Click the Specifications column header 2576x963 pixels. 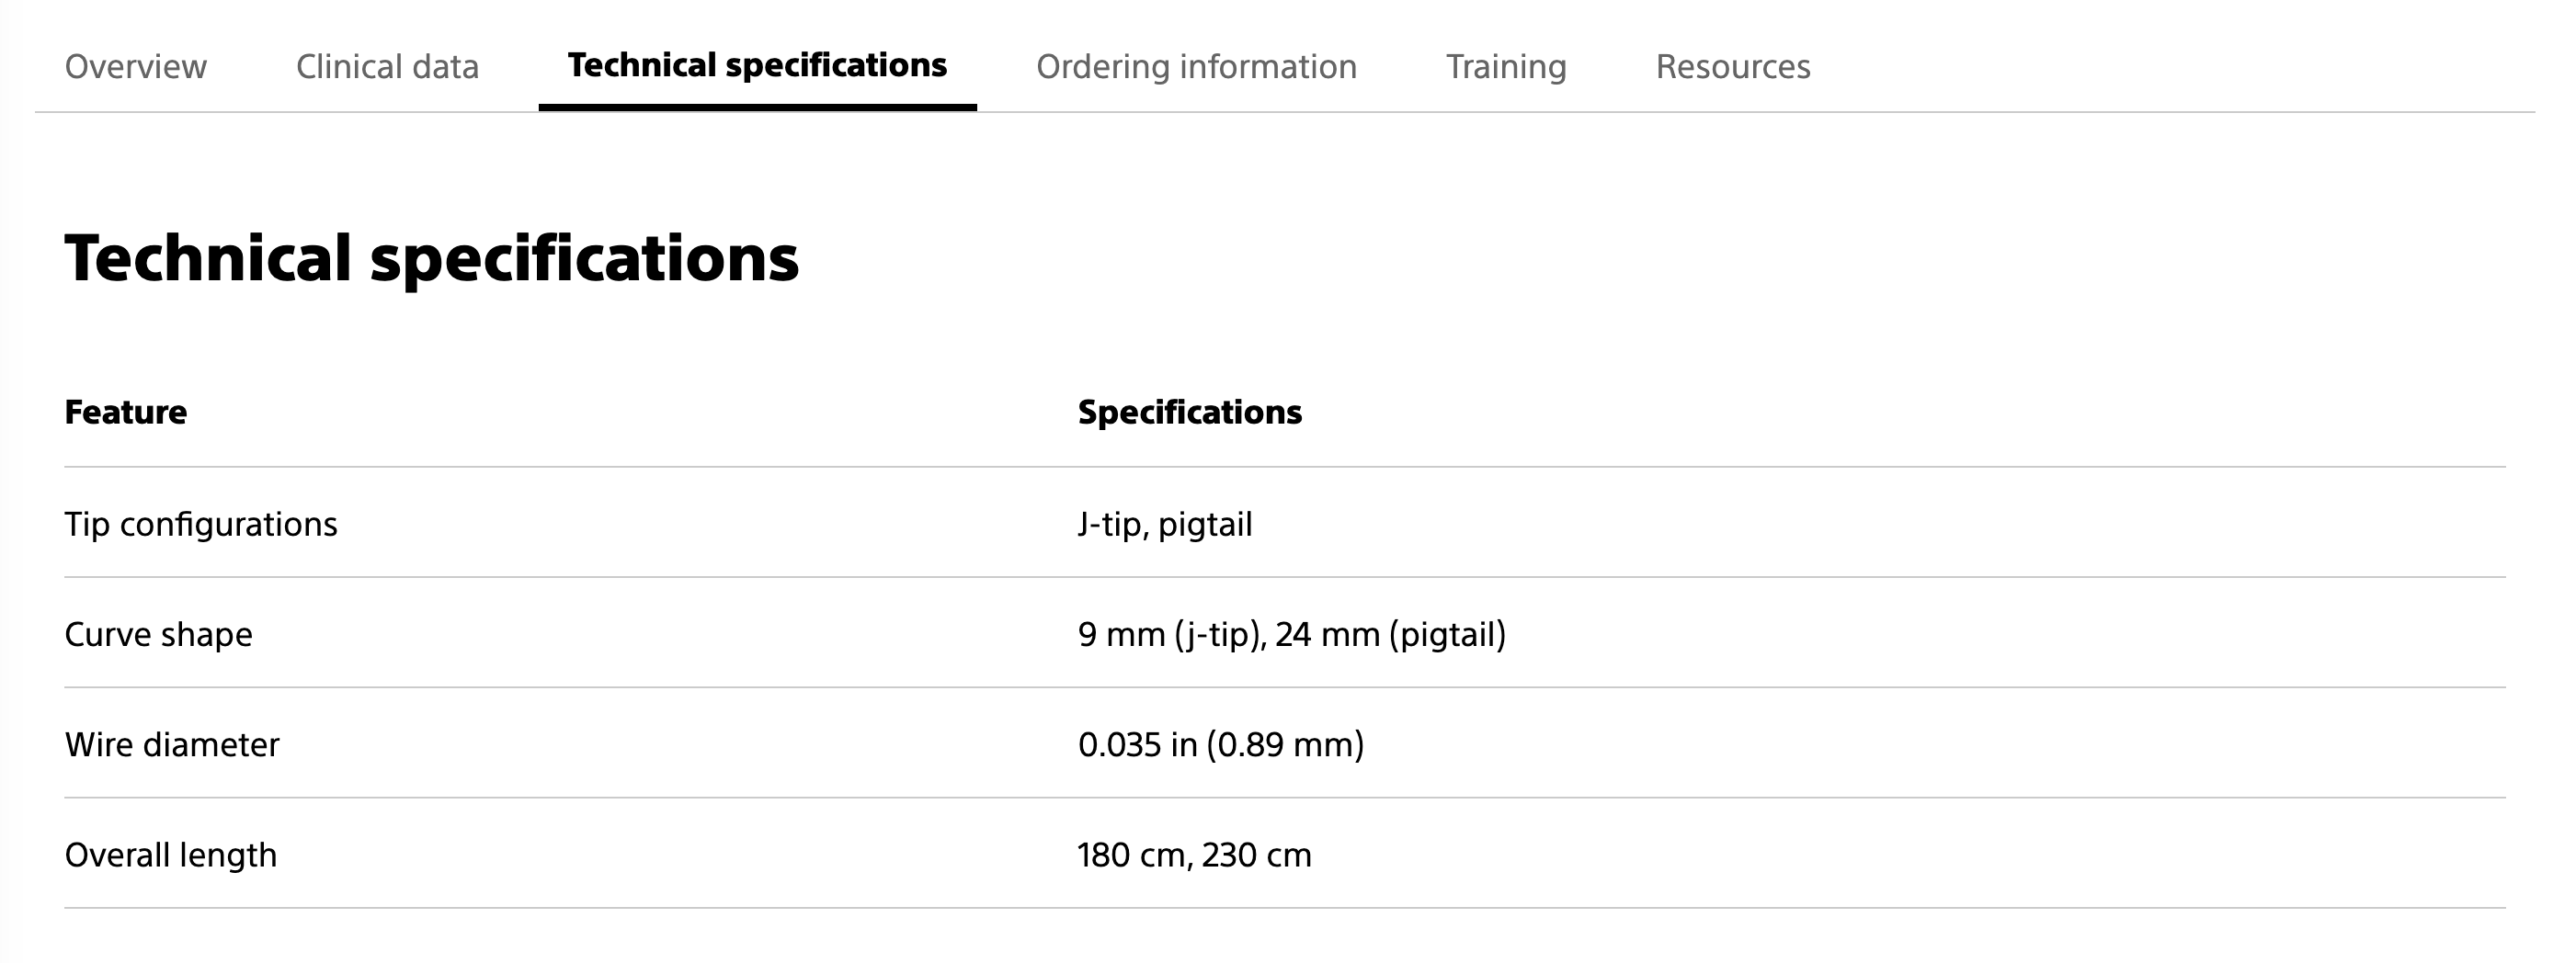pos(1189,412)
